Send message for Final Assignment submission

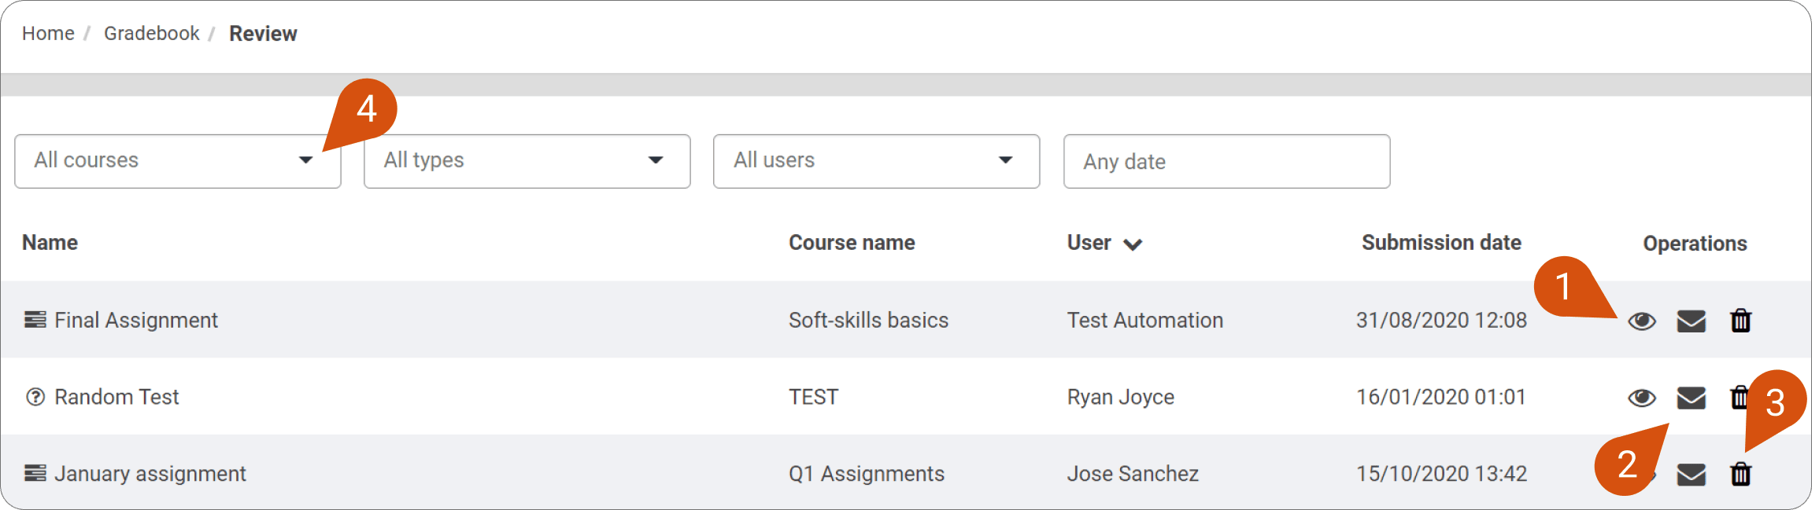point(1691,321)
